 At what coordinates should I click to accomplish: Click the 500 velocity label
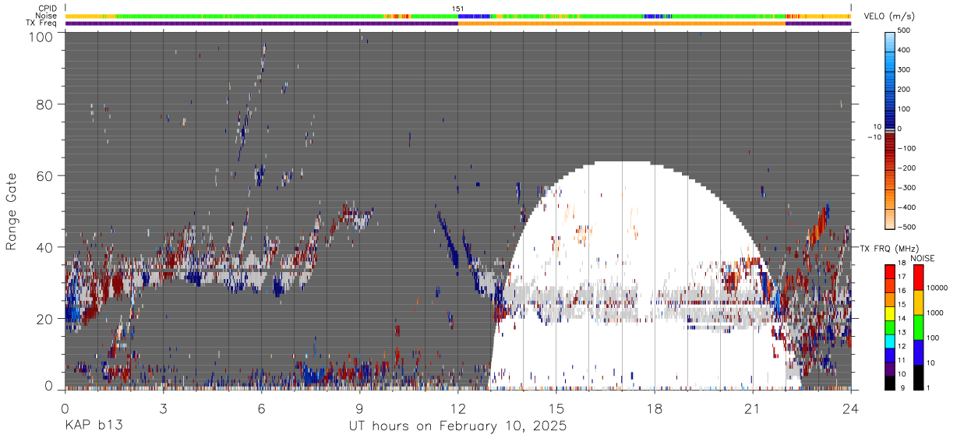(x=906, y=30)
